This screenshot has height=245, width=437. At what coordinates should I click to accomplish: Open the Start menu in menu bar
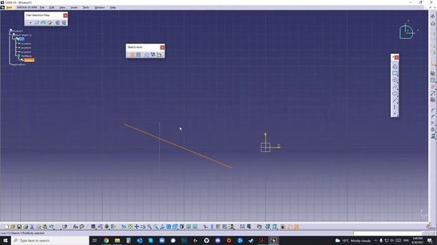[x=9, y=7]
